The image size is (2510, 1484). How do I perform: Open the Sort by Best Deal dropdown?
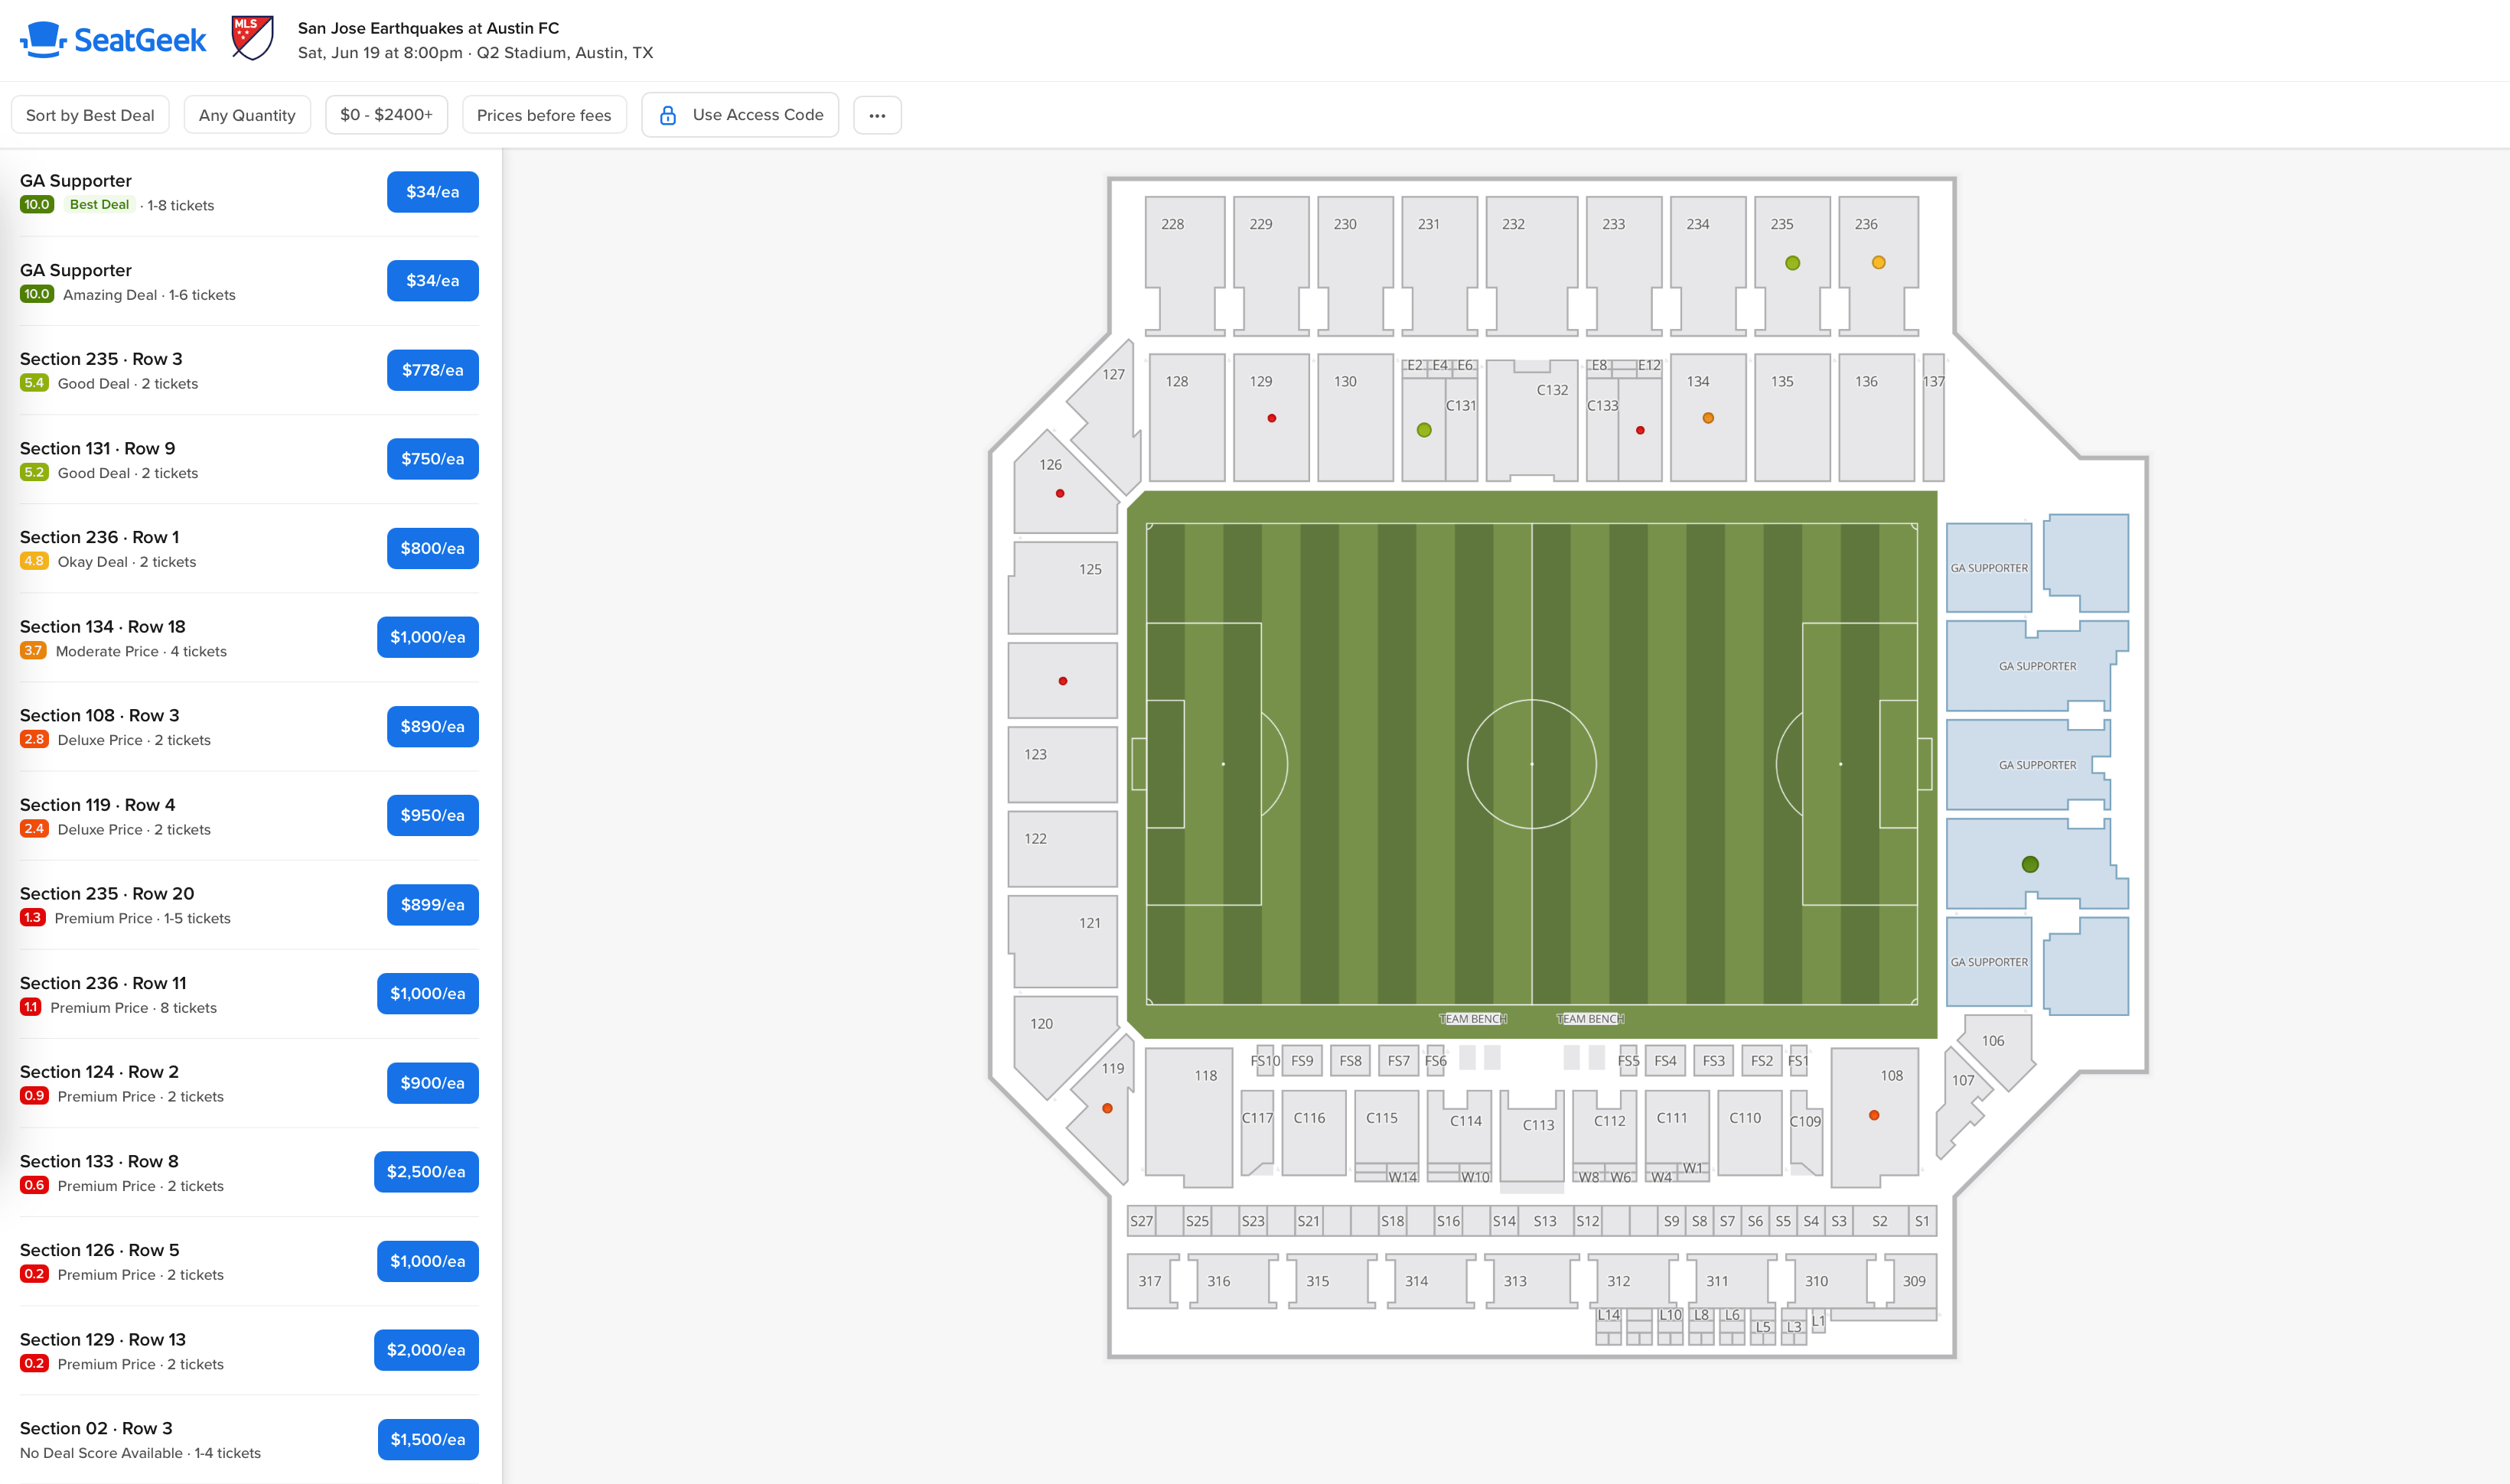point(90,114)
